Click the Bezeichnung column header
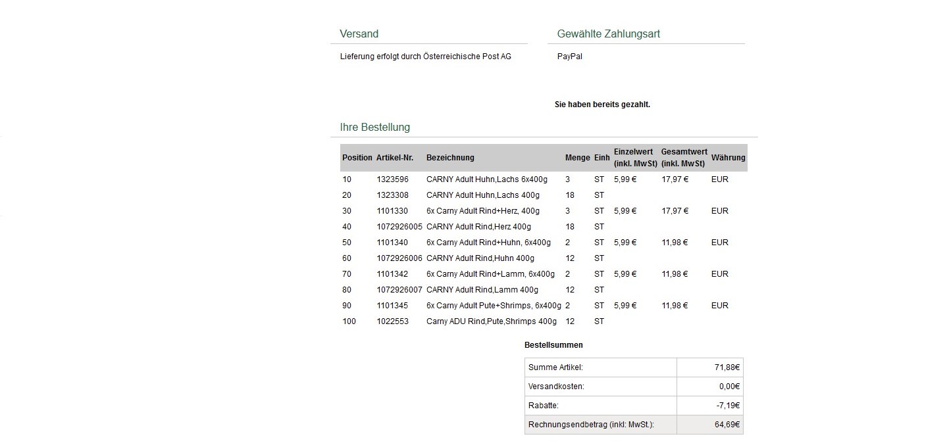 (x=450, y=158)
